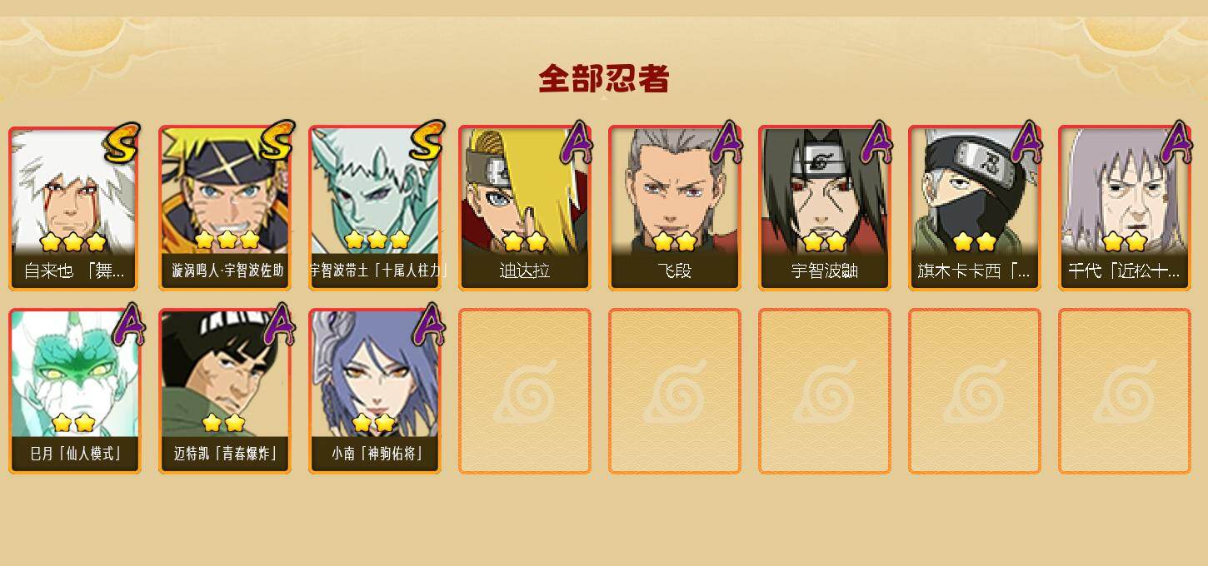Screen dimensions: 1208x566
Task: Click the 全部忍者 heading tab
Action: click(604, 78)
